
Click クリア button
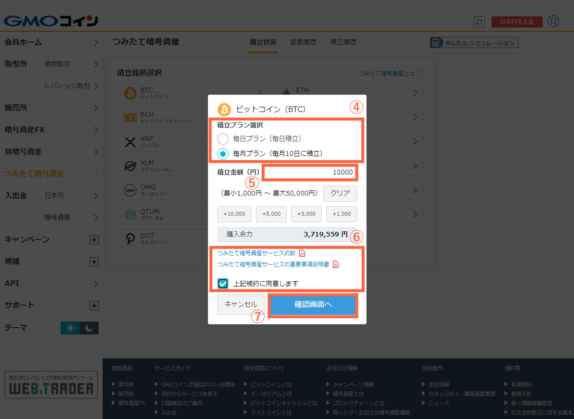pyautogui.click(x=340, y=193)
